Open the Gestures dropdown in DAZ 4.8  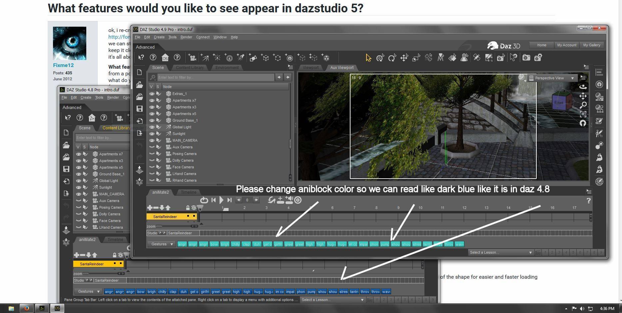tap(89, 291)
